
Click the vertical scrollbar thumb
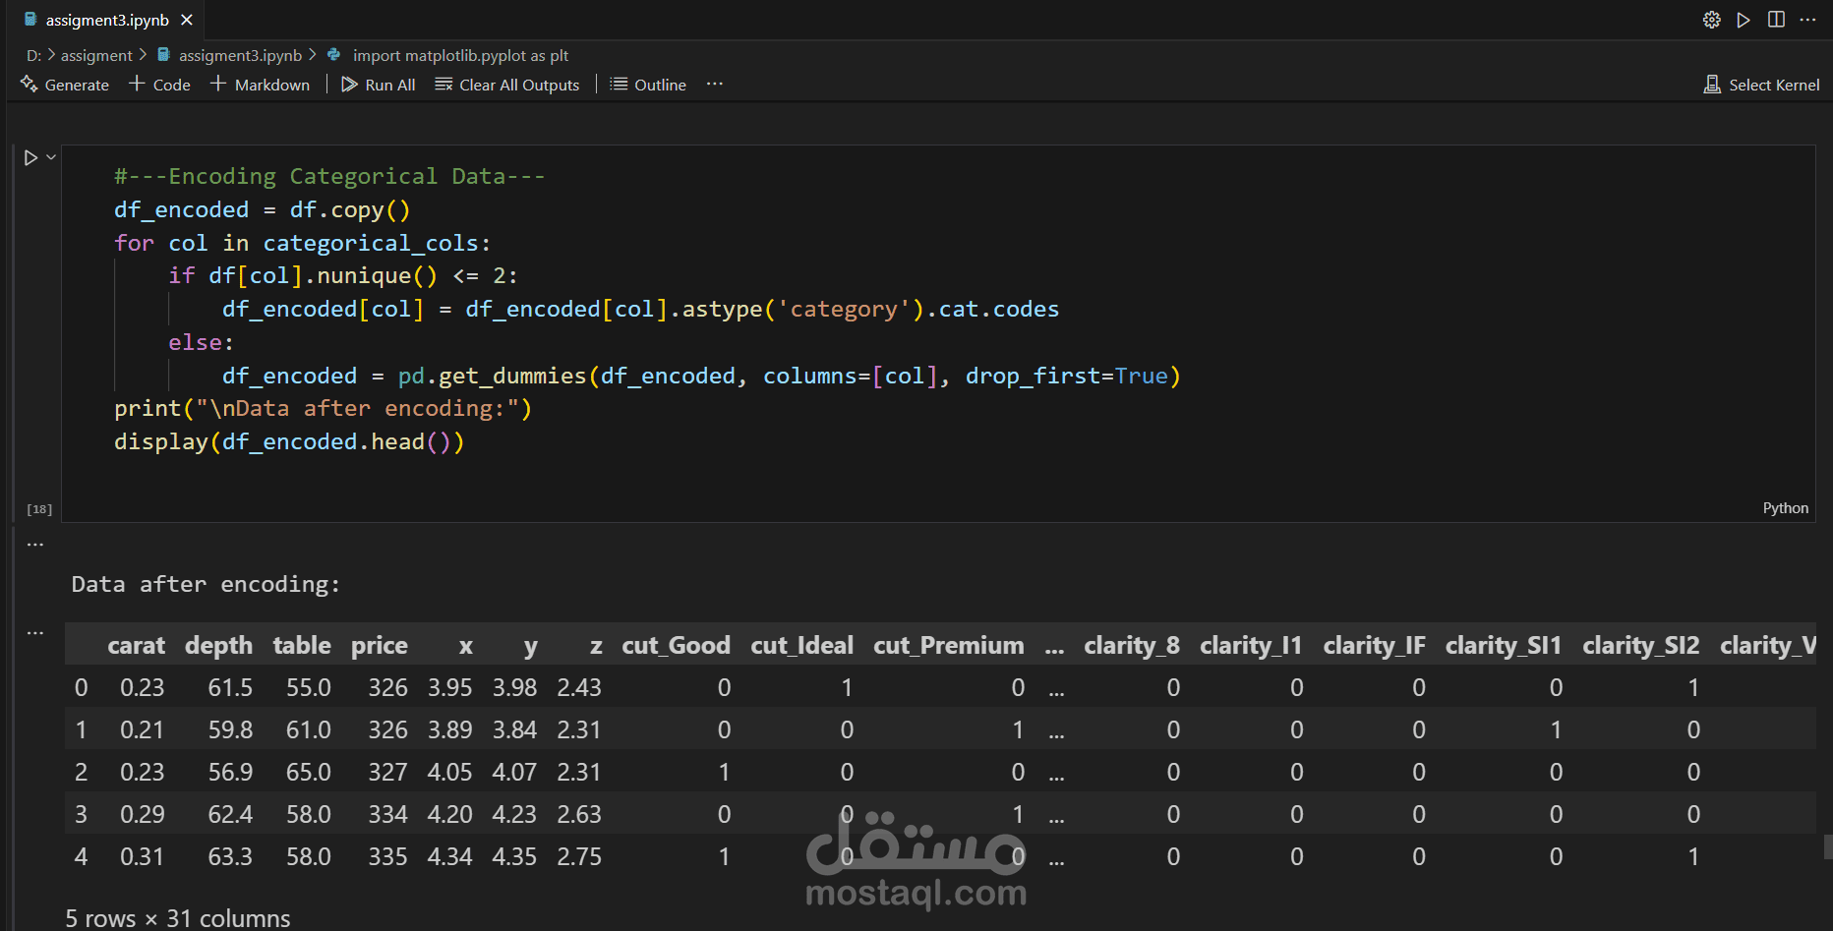[x=1827, y=847]
